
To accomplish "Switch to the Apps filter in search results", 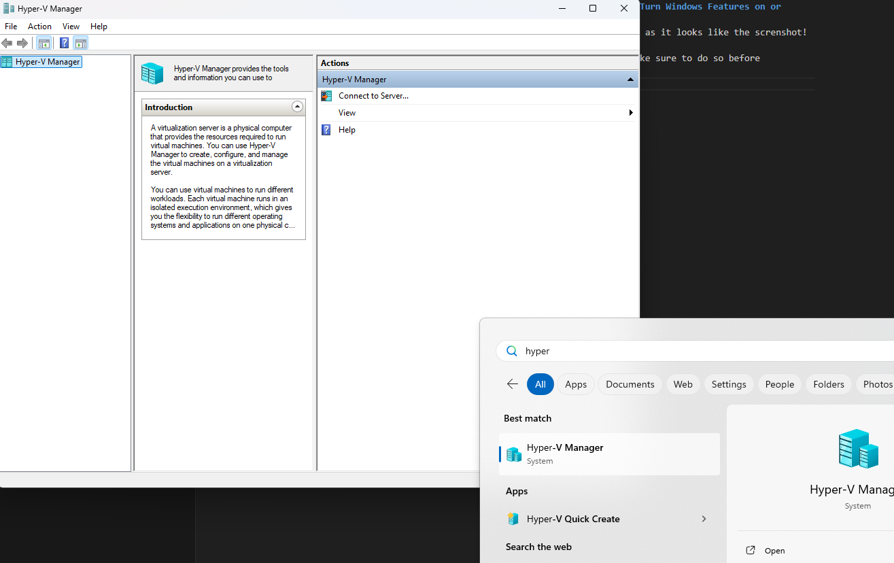I will coord(576,383).
